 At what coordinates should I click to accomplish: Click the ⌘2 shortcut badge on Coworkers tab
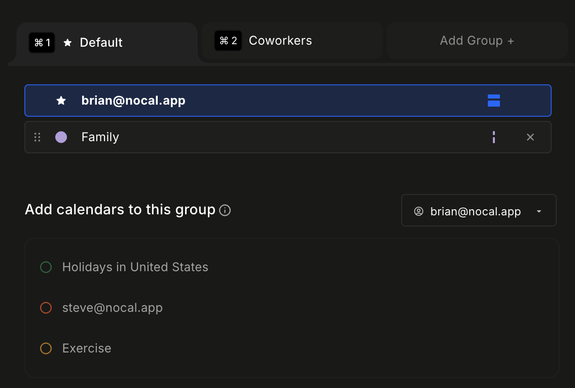click(228, 40)
